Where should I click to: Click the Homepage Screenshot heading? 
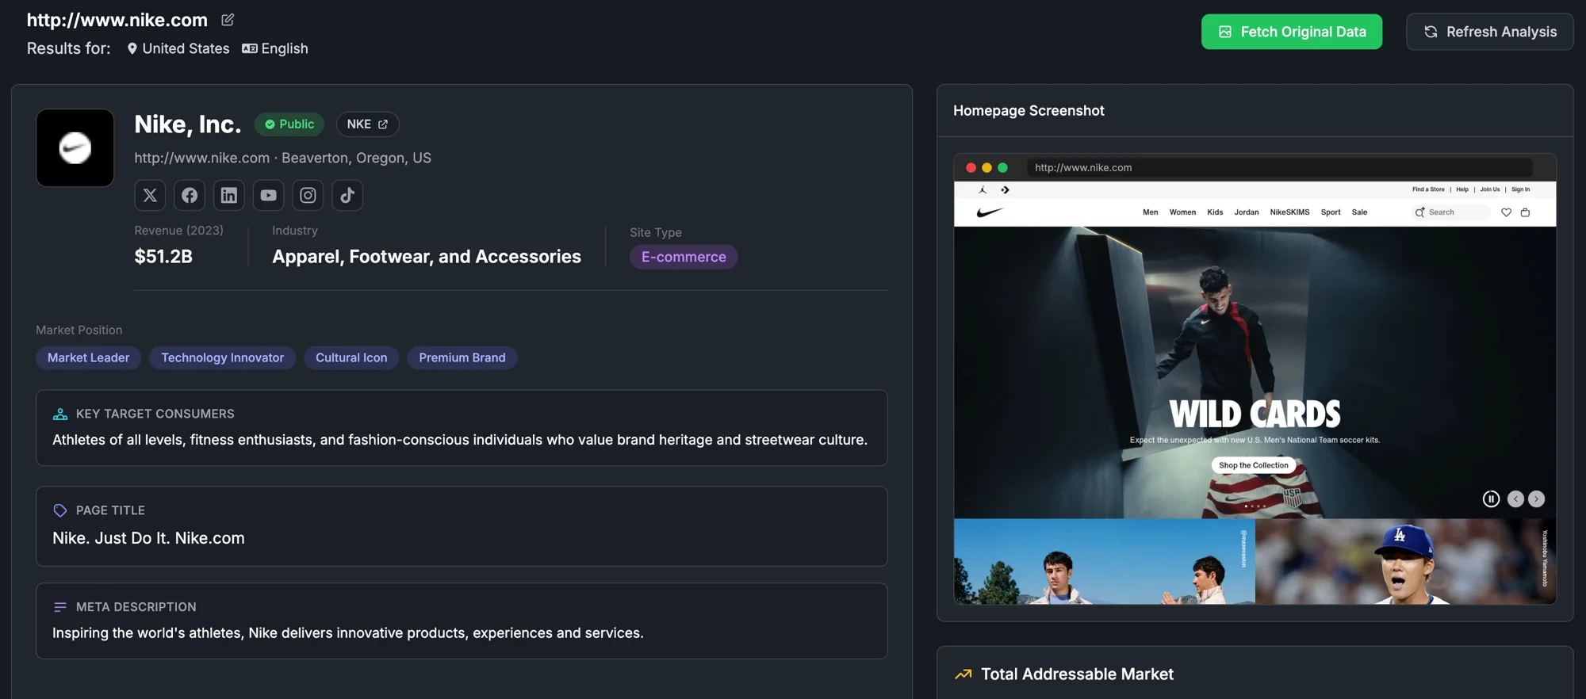coord(1029,111)
